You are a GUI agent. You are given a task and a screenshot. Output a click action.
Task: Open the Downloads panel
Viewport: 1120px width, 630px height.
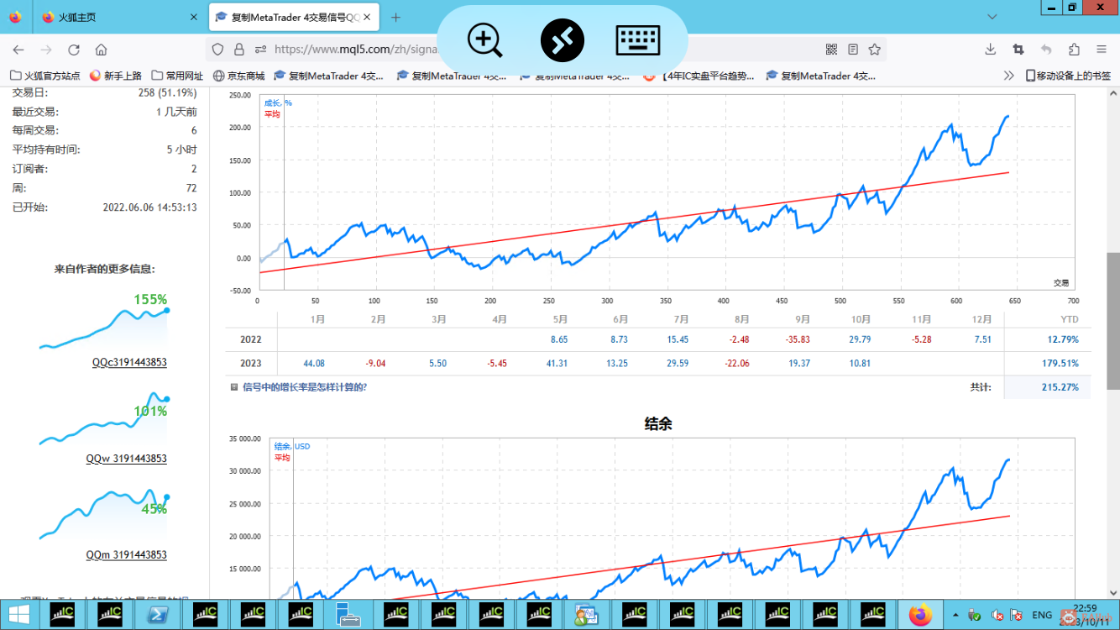tap(991, 50)
